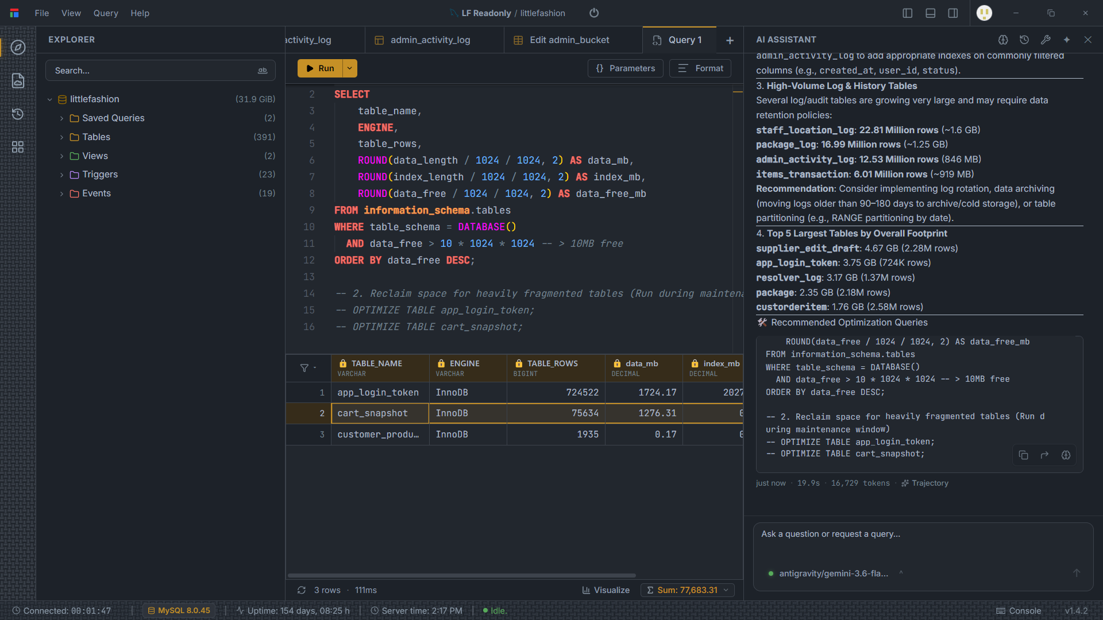
Task: Click the brain icon under code block
Action: coord(1066,455)
